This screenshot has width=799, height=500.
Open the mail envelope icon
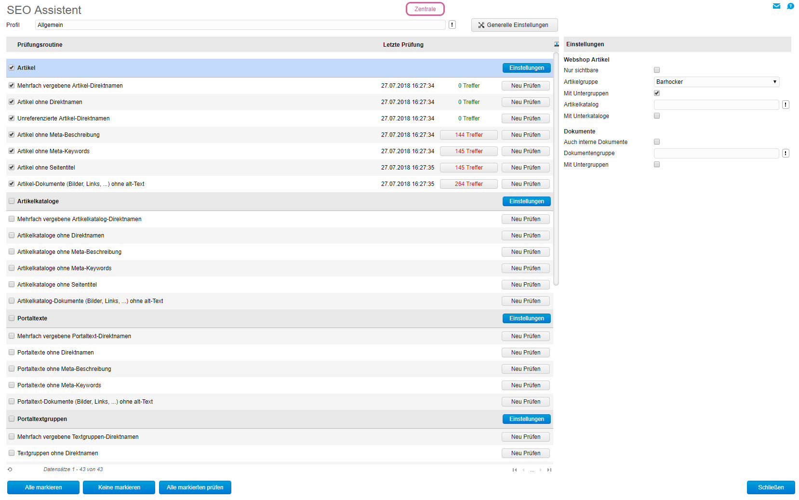click(x=776, y=6)
